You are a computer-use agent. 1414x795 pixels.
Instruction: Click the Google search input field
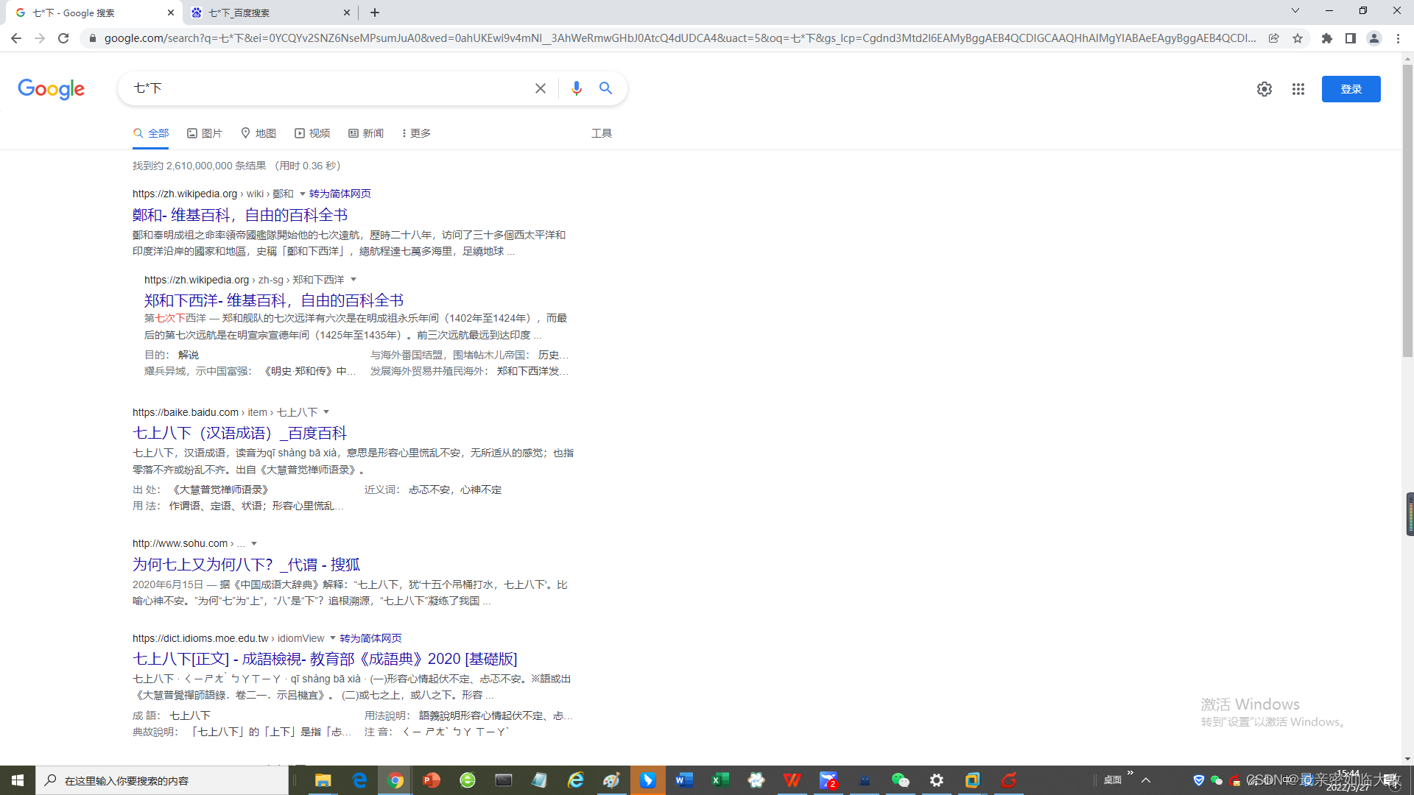coord(331,88)
